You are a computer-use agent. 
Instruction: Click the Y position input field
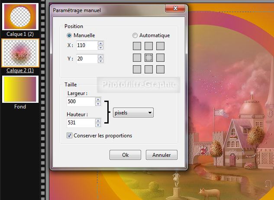[87, 58]
